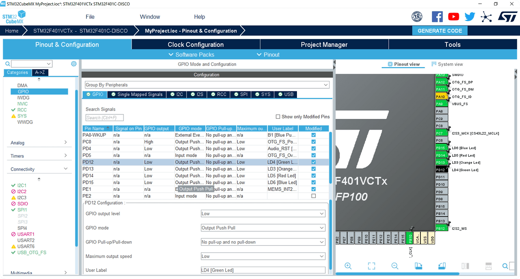The width and height of the screenshot is (520, 279).
Task: Click the ST logo in the header
Action: pyautogui.click(x=507, y=17)
